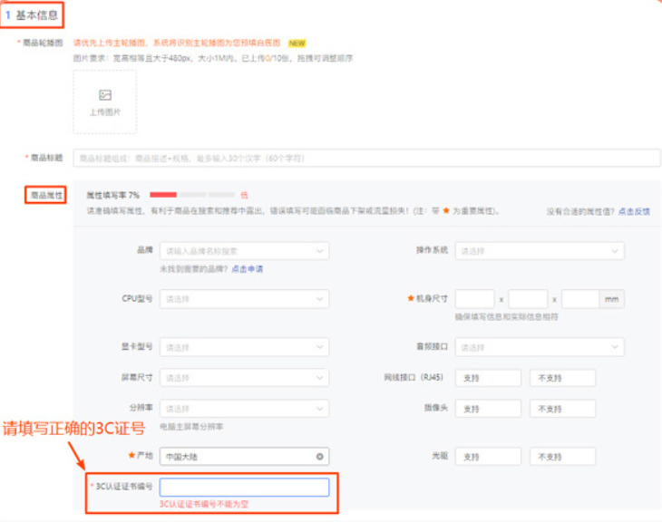The height and width of the screenshot is (522, 662).
Task: Click second 机身尺寸 dimension input
Action: (528, 299)
